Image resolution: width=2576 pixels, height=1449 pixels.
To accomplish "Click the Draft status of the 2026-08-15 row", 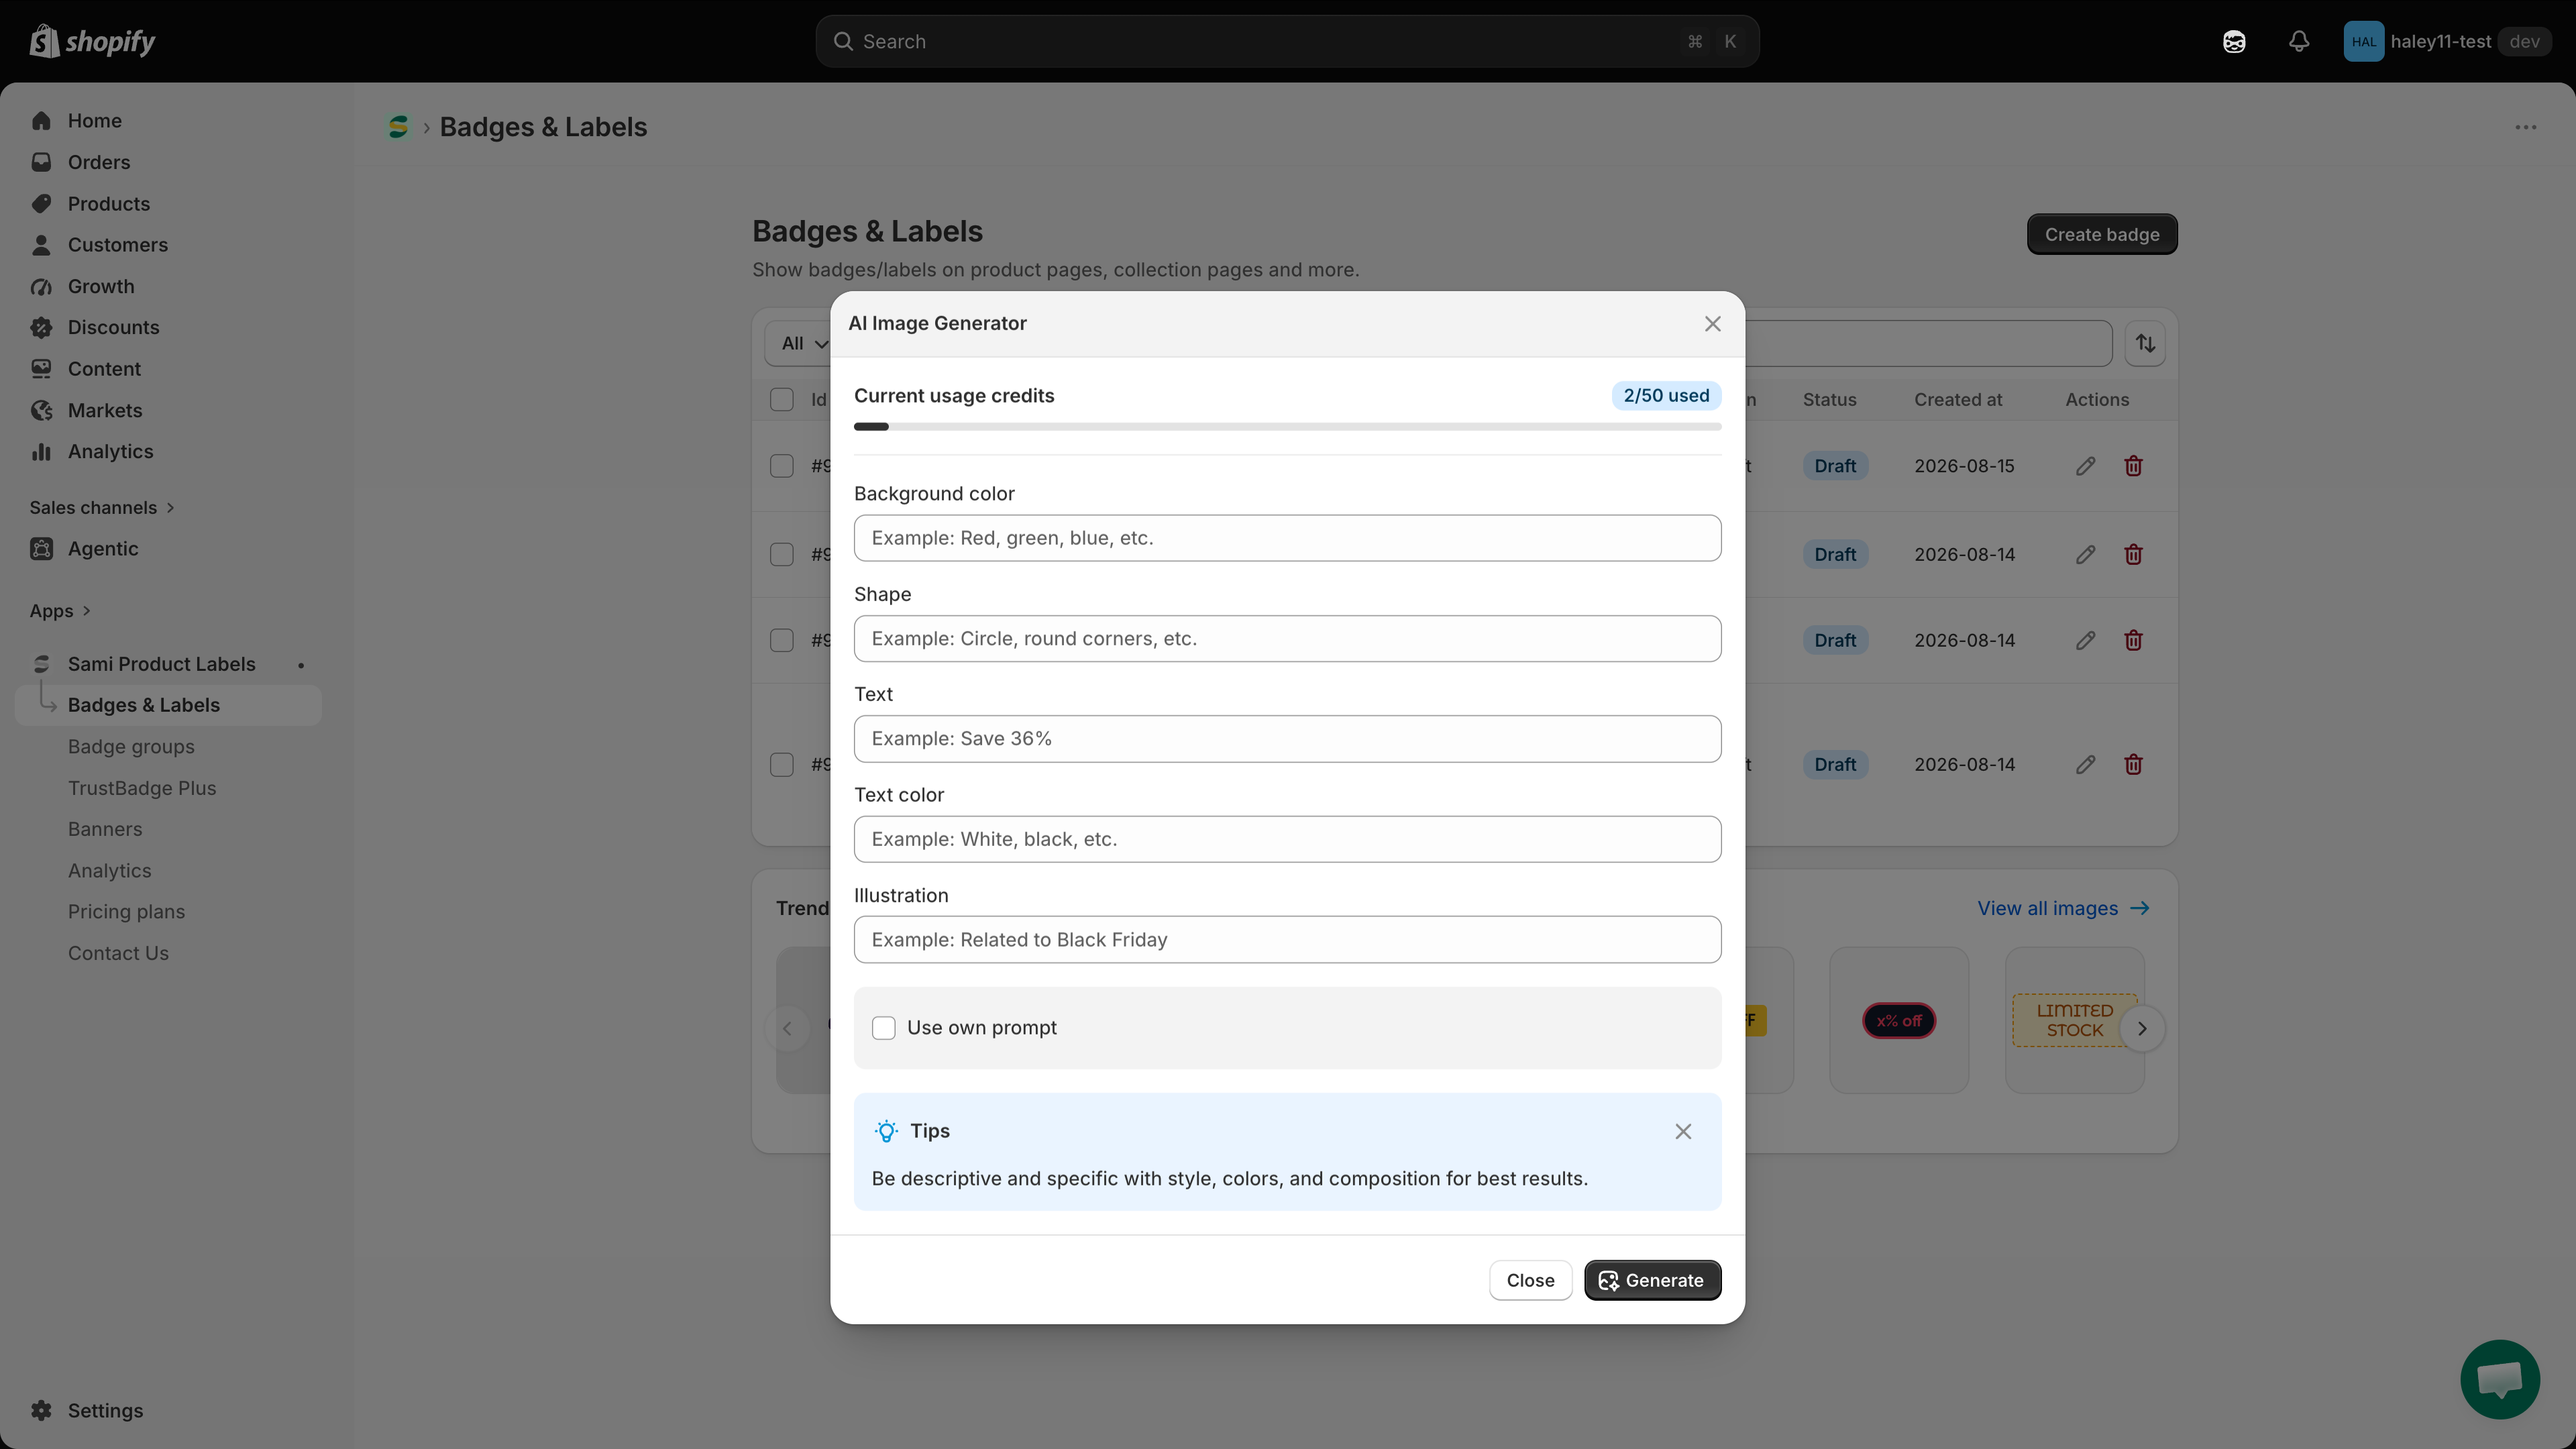I will (x=1835, y=466).
